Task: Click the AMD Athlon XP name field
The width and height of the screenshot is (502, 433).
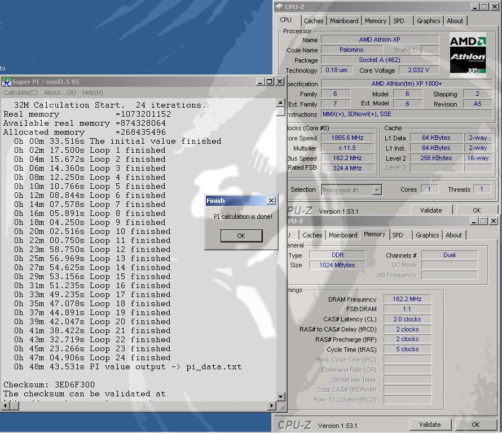Action: 380,39
